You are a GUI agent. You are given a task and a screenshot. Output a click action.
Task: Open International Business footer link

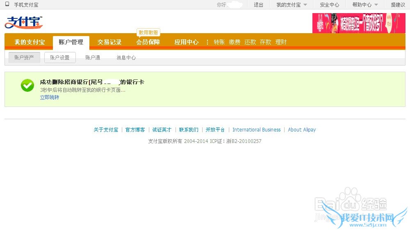tap(257, 129)
